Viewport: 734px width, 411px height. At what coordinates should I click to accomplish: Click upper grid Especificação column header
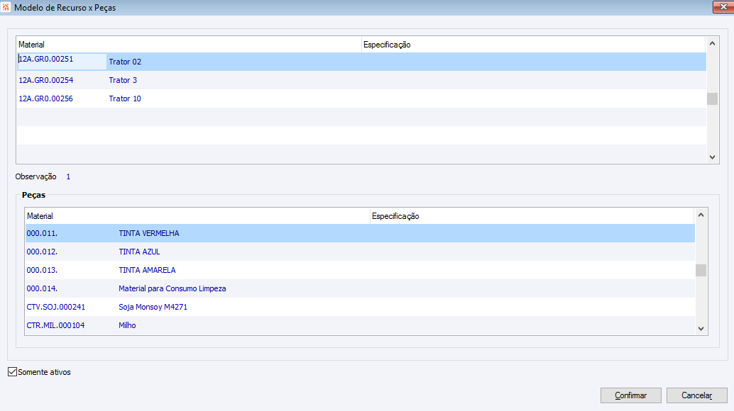pos(534,45)
